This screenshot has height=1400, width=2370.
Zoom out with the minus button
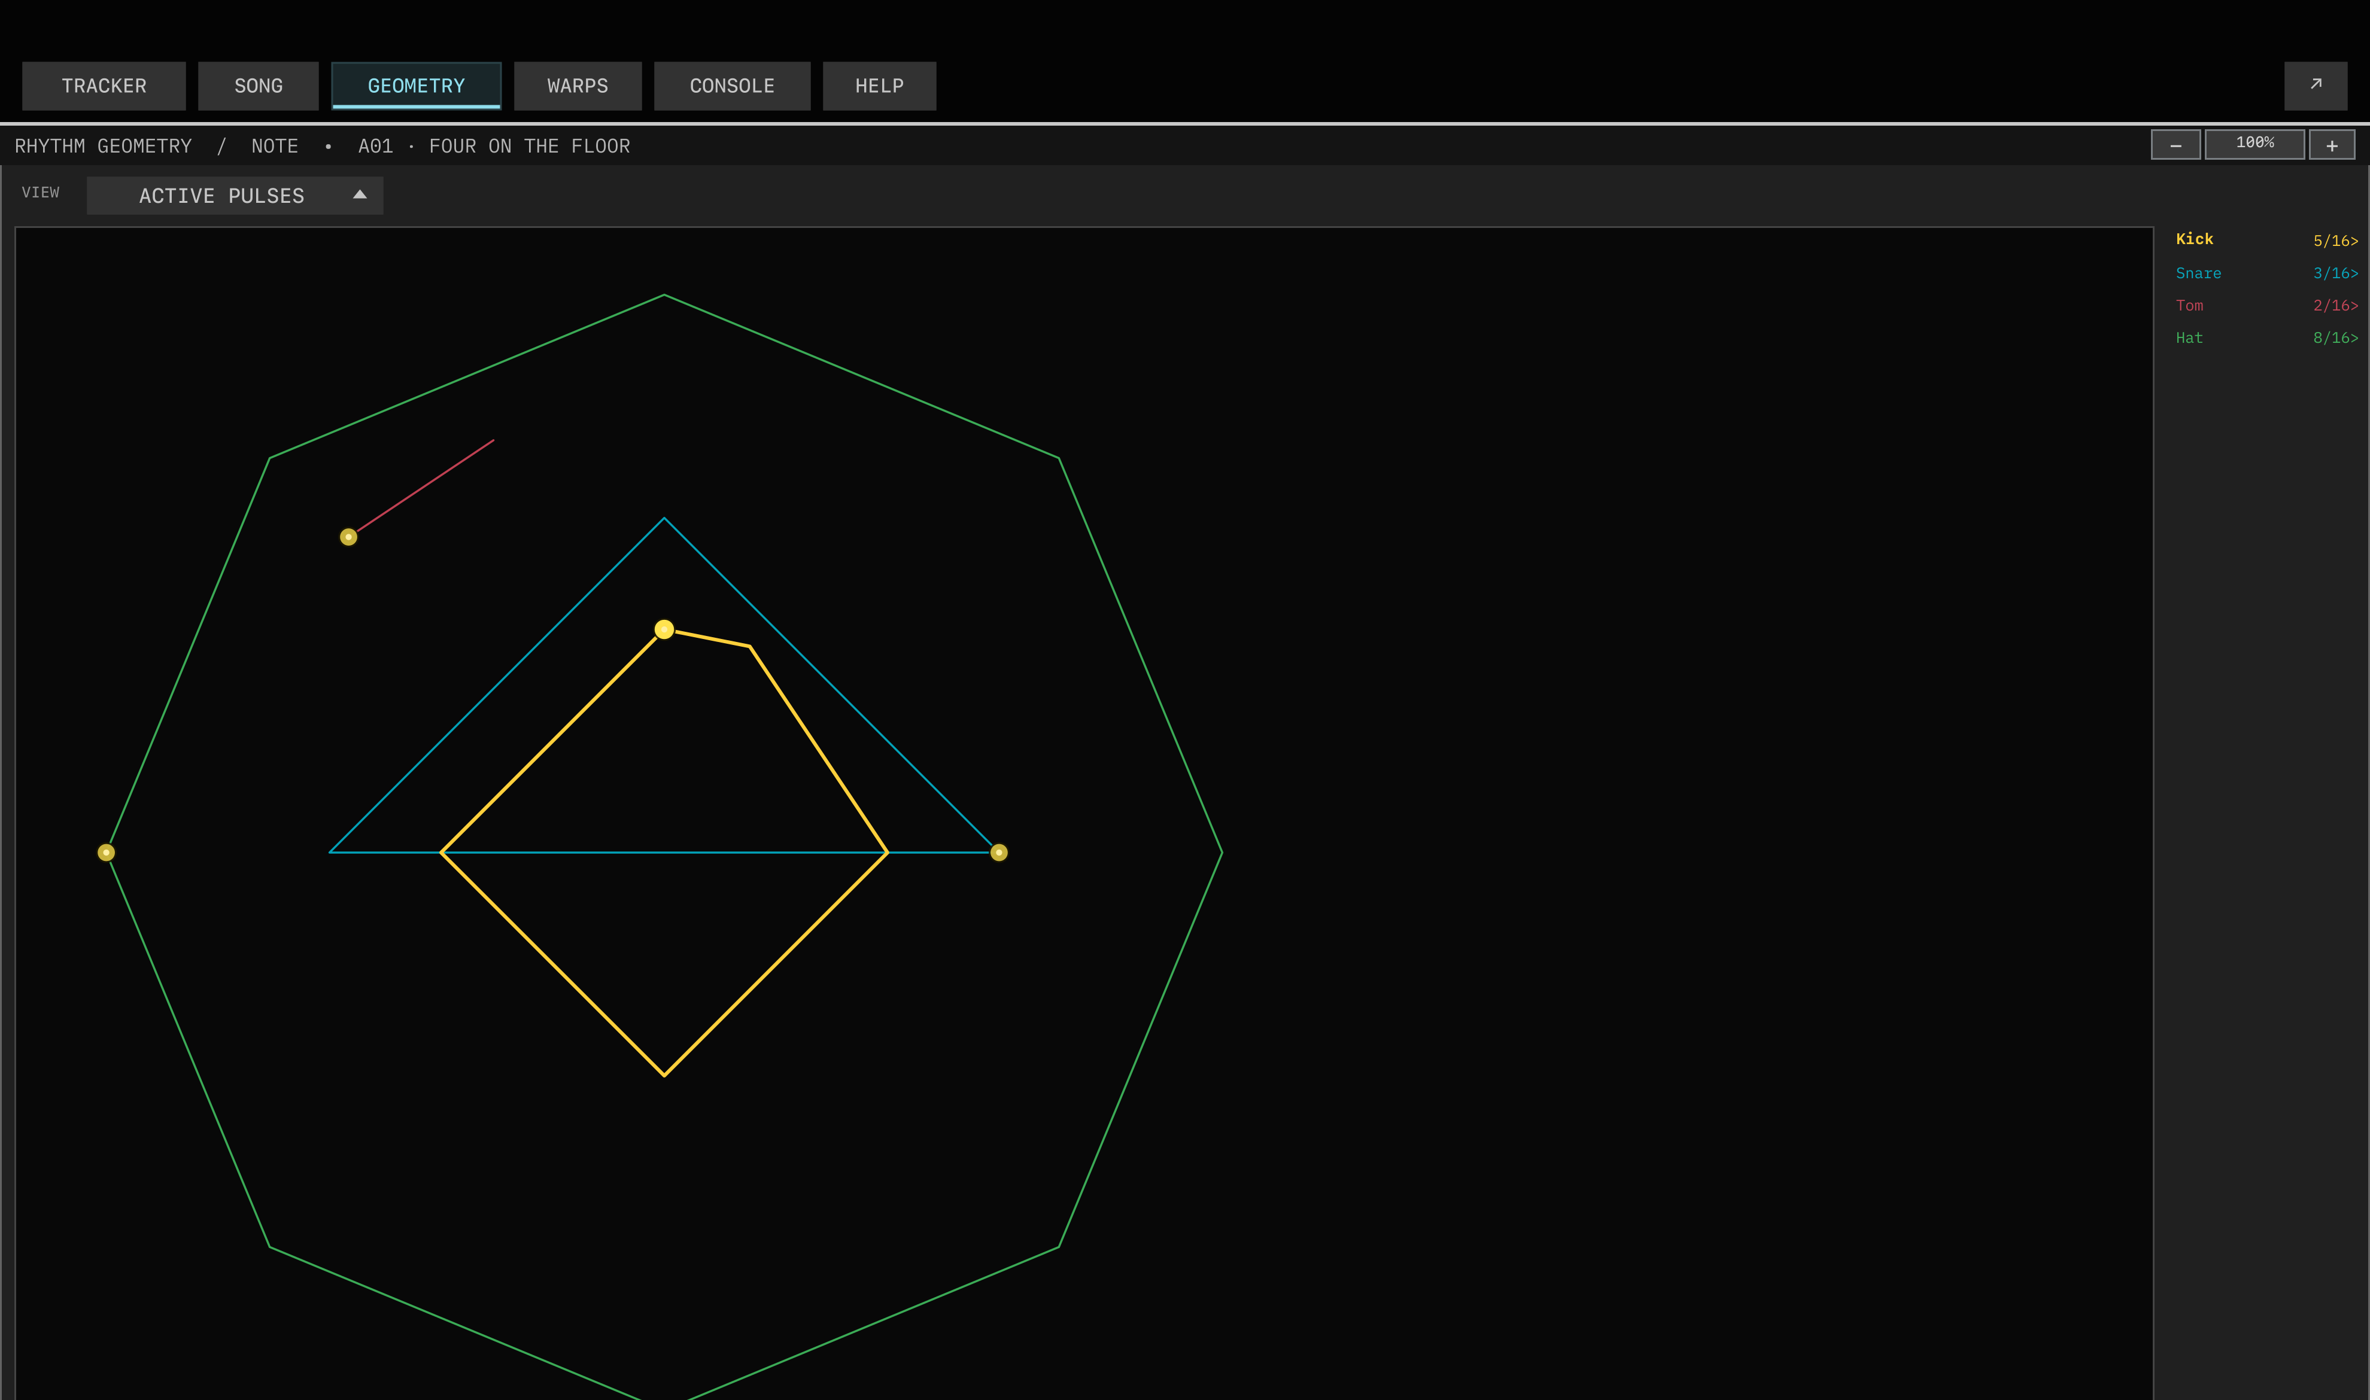2175,145
